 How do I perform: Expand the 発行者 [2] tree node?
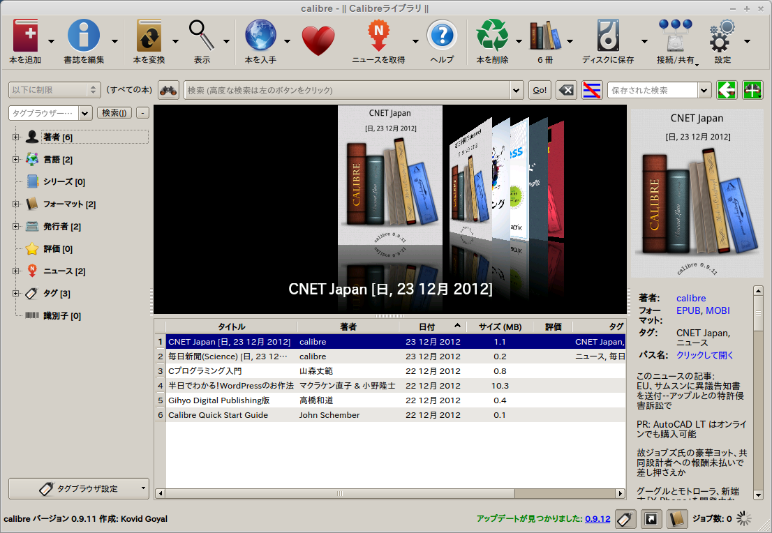coord(16,227)
